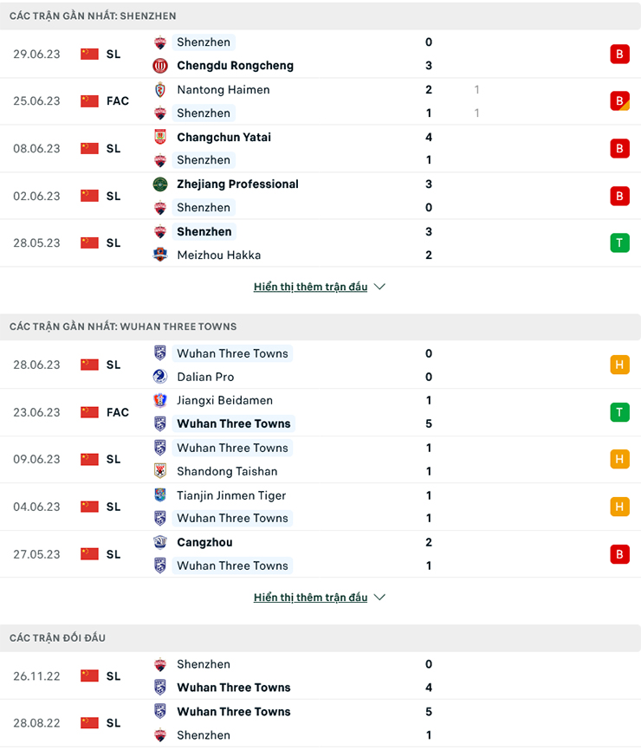Expand more Shenzhen matches with the chevron
The width and height of the screenshot is (641, 756).
pos(379,287)
